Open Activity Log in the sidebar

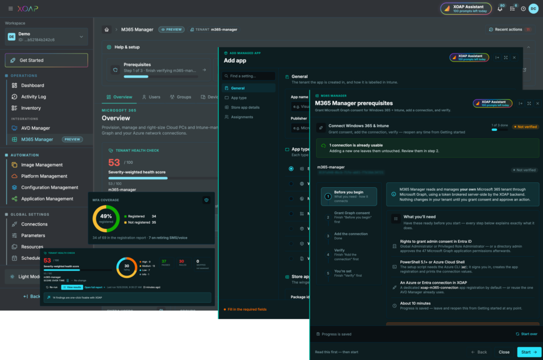(x=33, y=96)
